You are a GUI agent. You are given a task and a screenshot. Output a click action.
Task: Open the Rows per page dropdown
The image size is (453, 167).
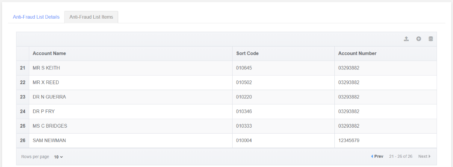click(58, 157)
